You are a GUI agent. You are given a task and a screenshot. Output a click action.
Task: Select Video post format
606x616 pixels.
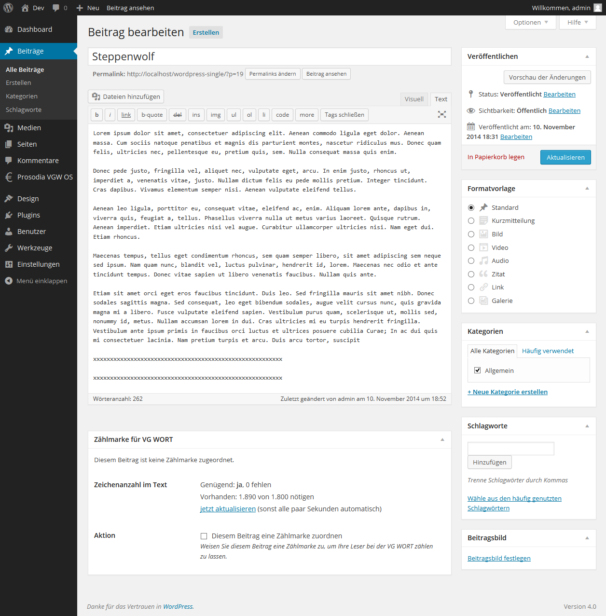tap(471, 247)
